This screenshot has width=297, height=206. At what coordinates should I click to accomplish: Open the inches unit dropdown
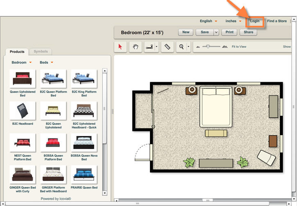click(233, 21)
